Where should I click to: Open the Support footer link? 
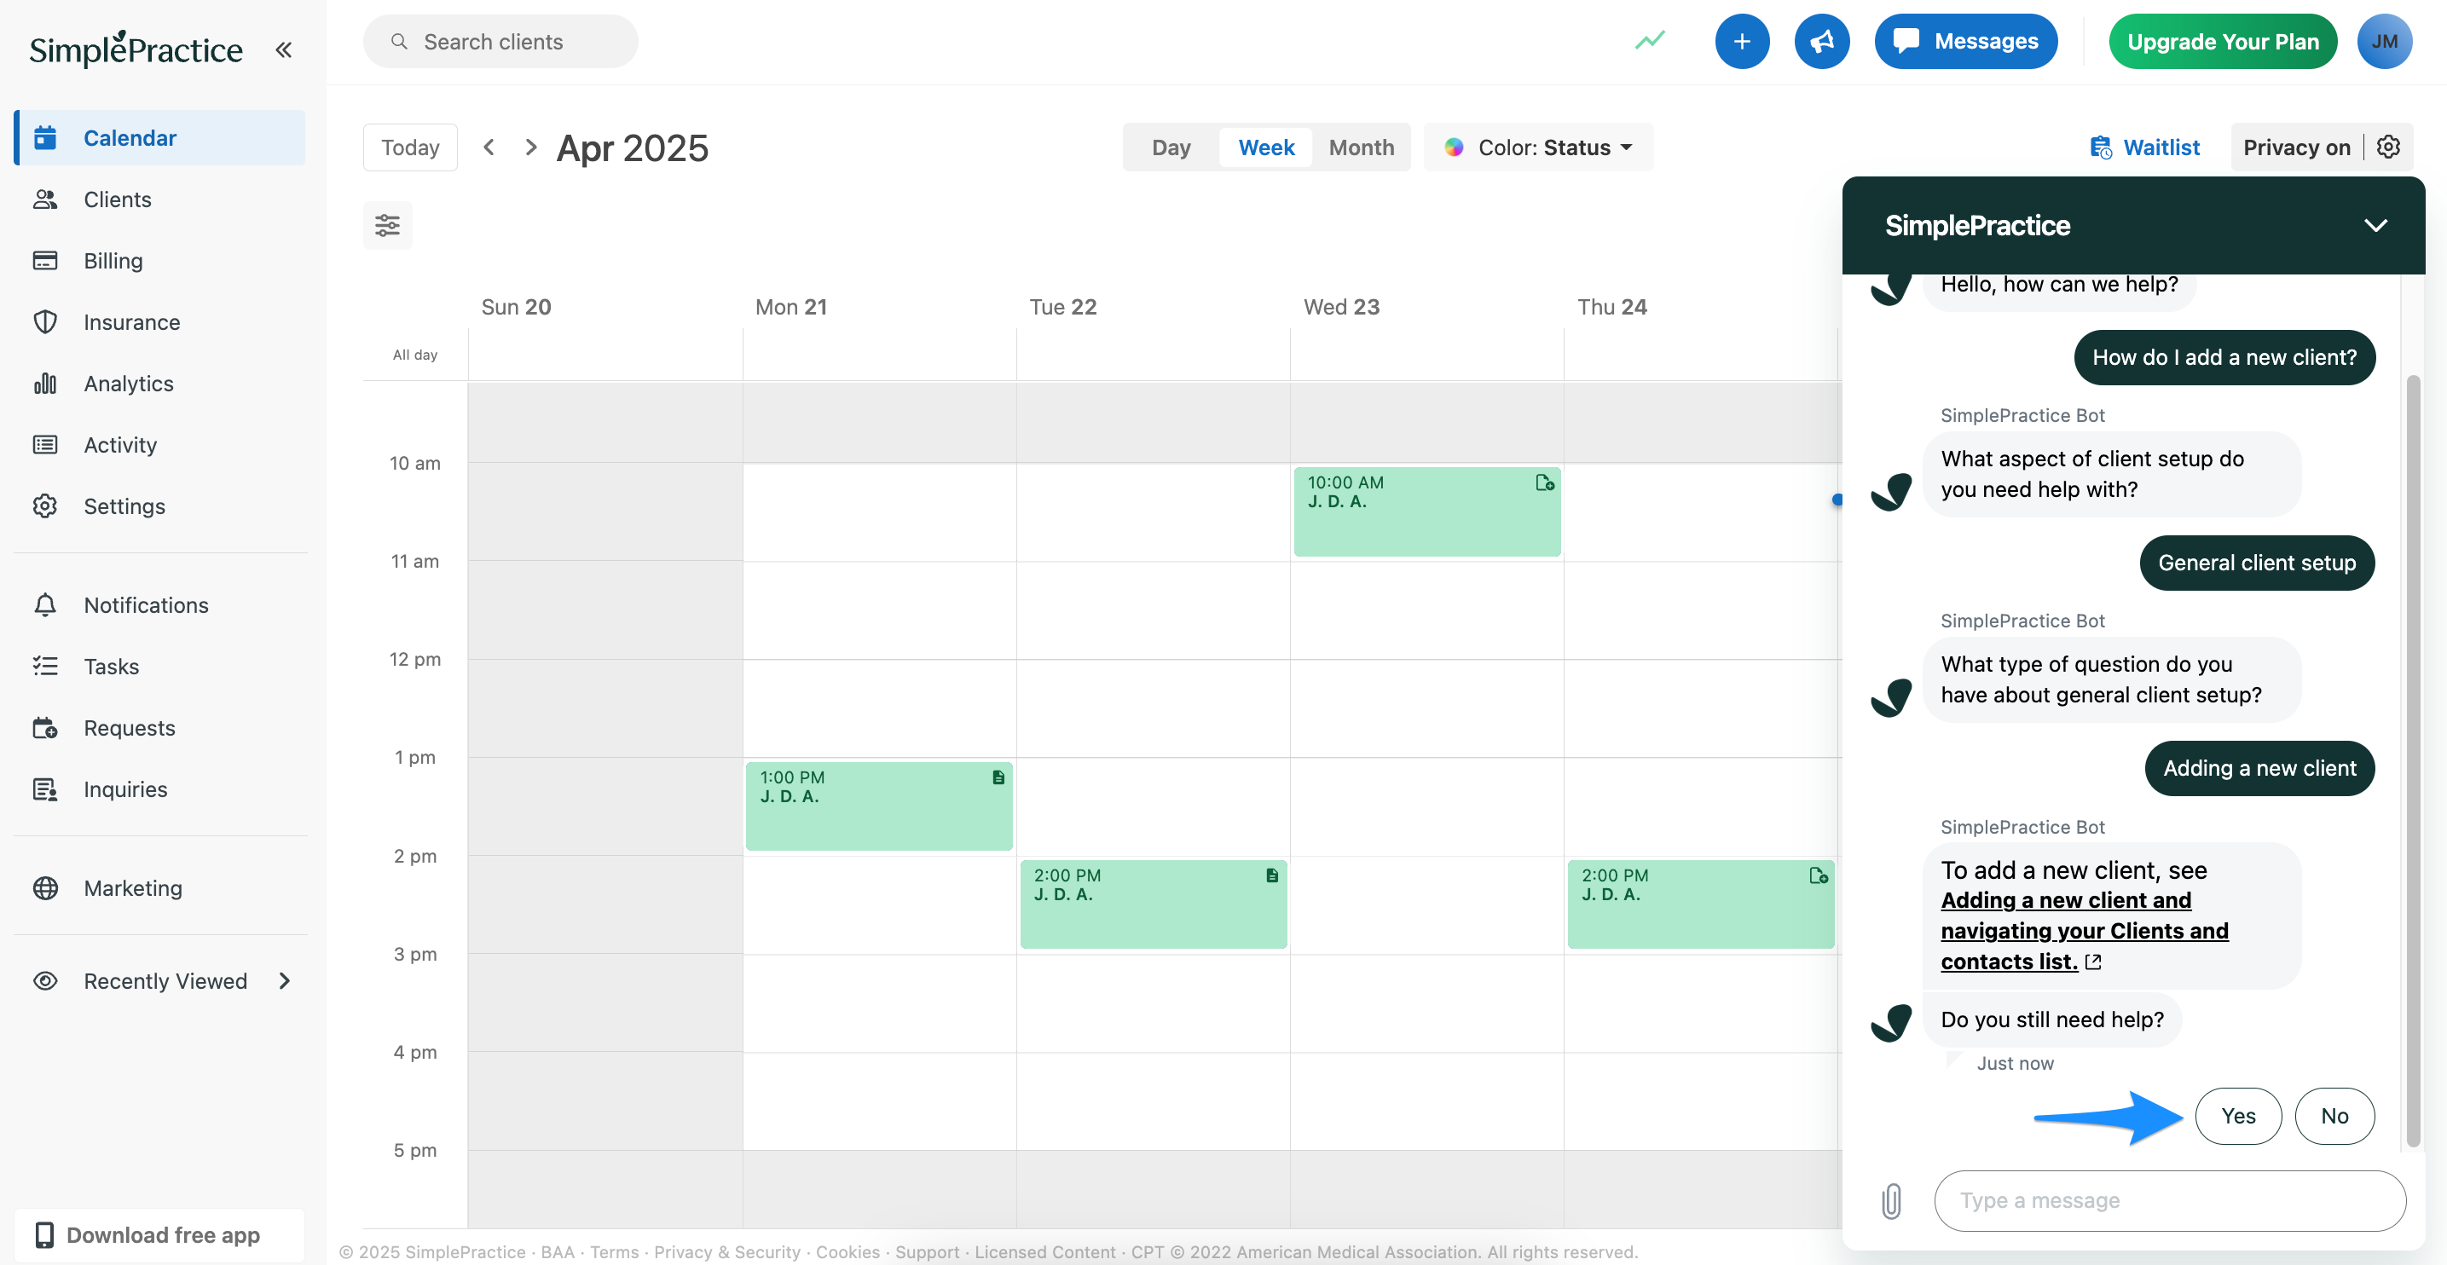(926, 1251)
